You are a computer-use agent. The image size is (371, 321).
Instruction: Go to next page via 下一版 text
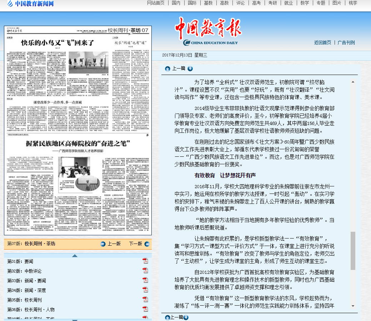(x=136, y=244)
